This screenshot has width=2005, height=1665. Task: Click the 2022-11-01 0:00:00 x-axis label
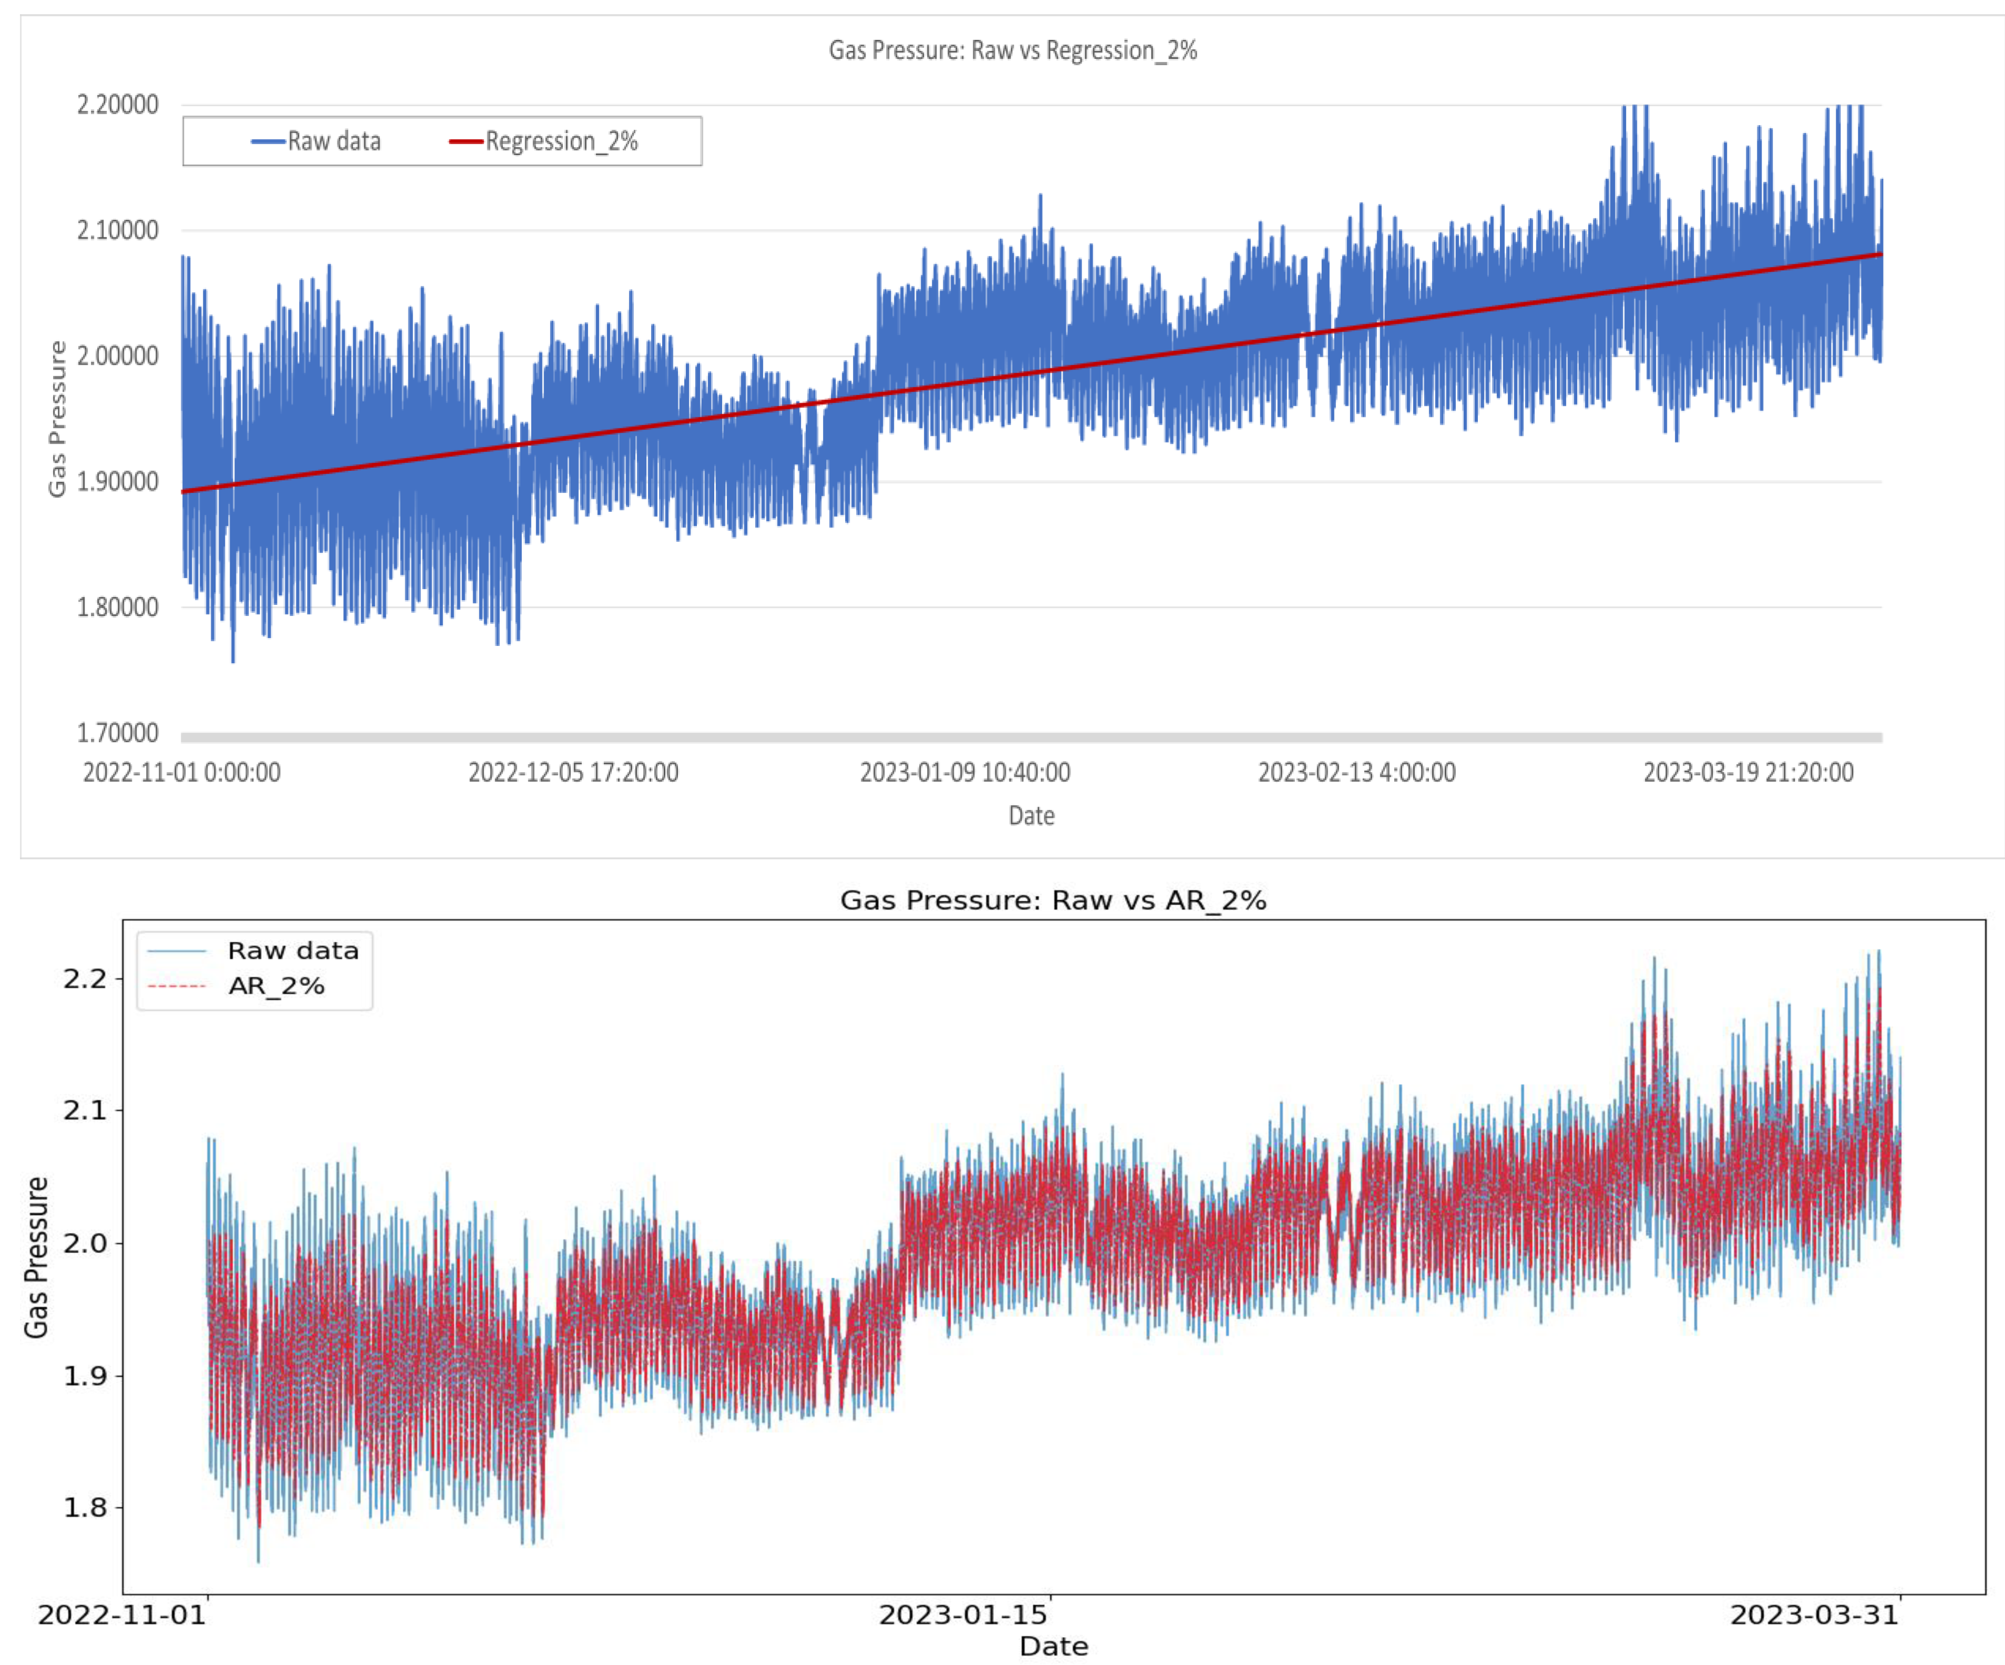181,773
